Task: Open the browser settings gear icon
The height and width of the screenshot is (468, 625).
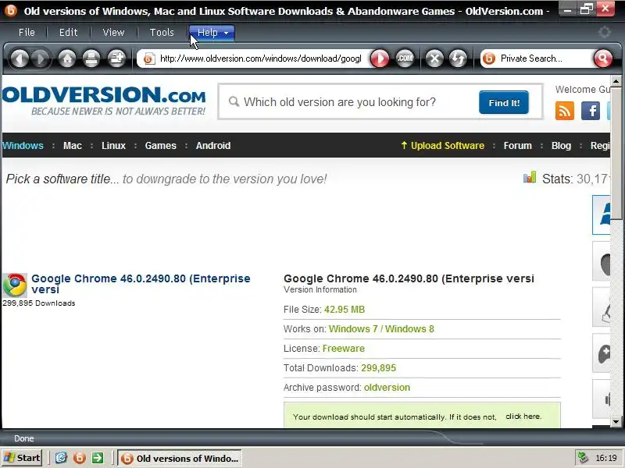Action: [605, 32]
